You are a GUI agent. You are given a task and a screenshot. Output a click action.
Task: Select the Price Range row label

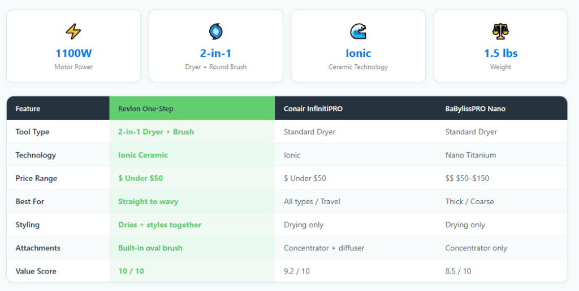[x=36, y=178]
